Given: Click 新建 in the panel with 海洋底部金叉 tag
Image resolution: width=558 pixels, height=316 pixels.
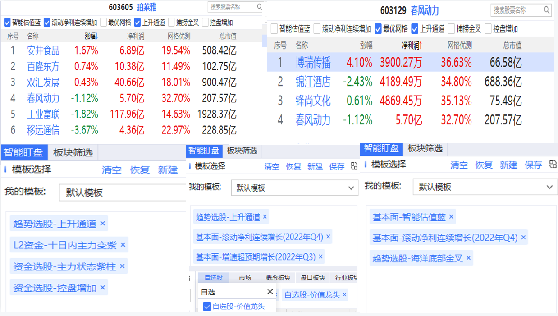Looking at the screenshot, I should 508,165.
